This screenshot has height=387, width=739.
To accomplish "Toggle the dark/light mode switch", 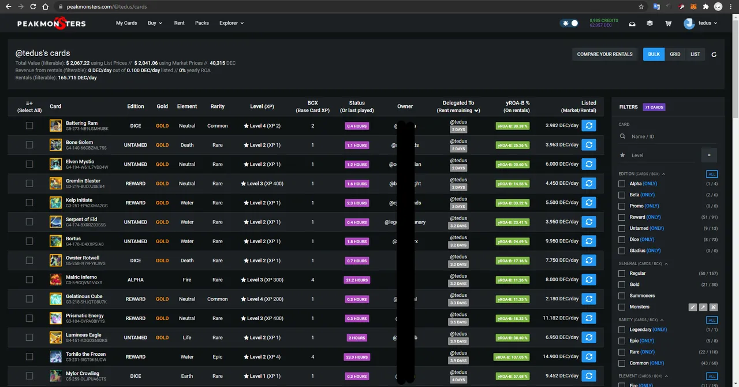I will tap(570, 24).
